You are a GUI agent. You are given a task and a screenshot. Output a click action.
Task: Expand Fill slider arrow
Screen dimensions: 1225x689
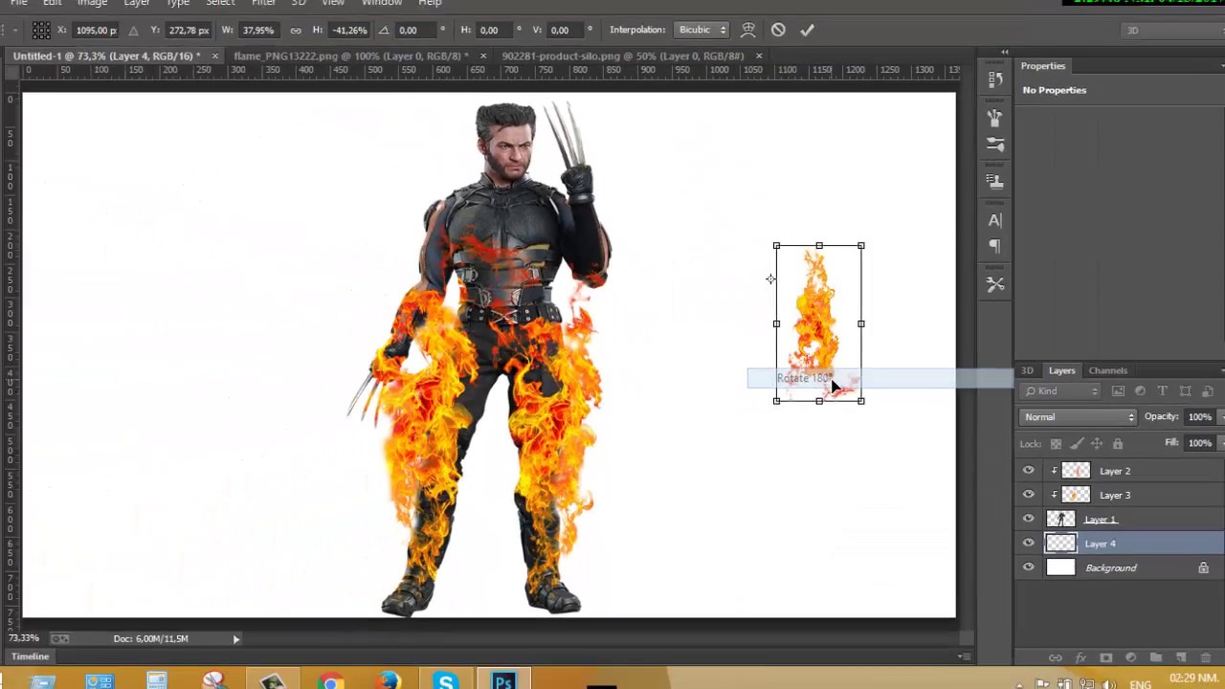(1220, 443)
